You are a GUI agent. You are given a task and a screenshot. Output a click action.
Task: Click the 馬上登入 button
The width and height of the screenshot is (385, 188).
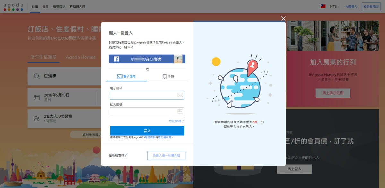tap(294, 169)
